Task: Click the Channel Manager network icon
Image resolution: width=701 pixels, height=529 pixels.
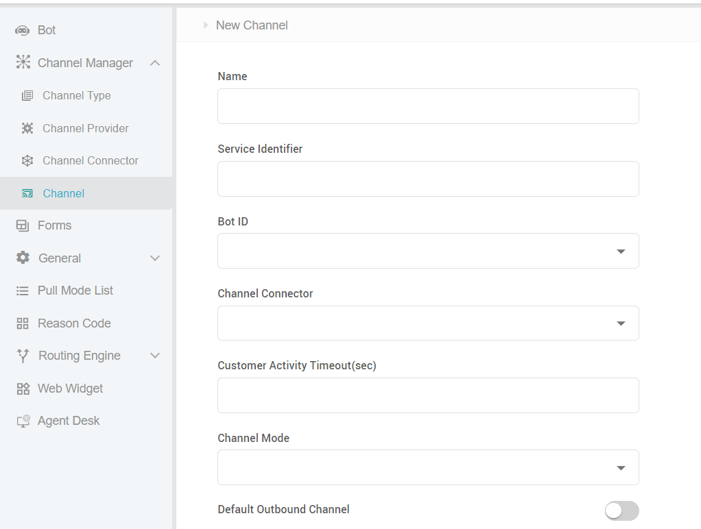Action: [x=23, y=63]
